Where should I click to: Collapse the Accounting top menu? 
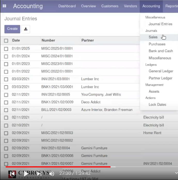coord(151,6)
